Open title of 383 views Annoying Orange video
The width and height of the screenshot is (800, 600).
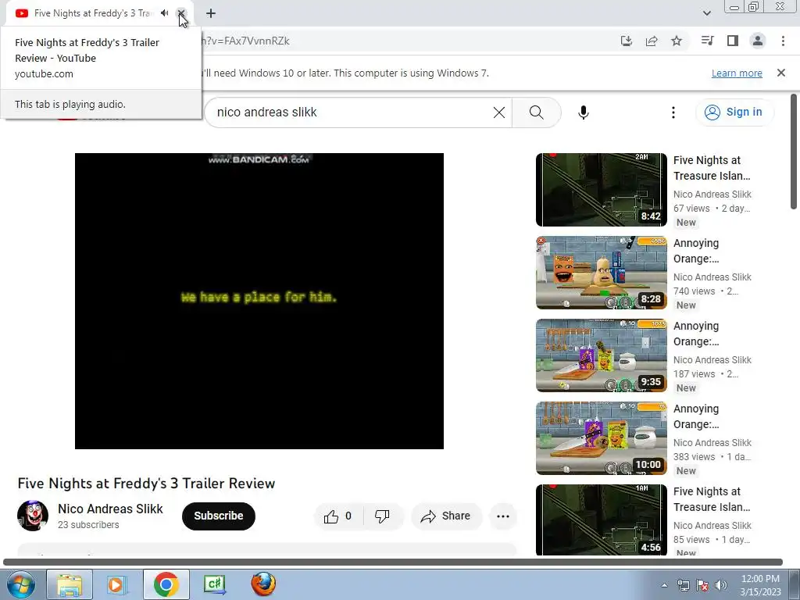tap(696, 416)
